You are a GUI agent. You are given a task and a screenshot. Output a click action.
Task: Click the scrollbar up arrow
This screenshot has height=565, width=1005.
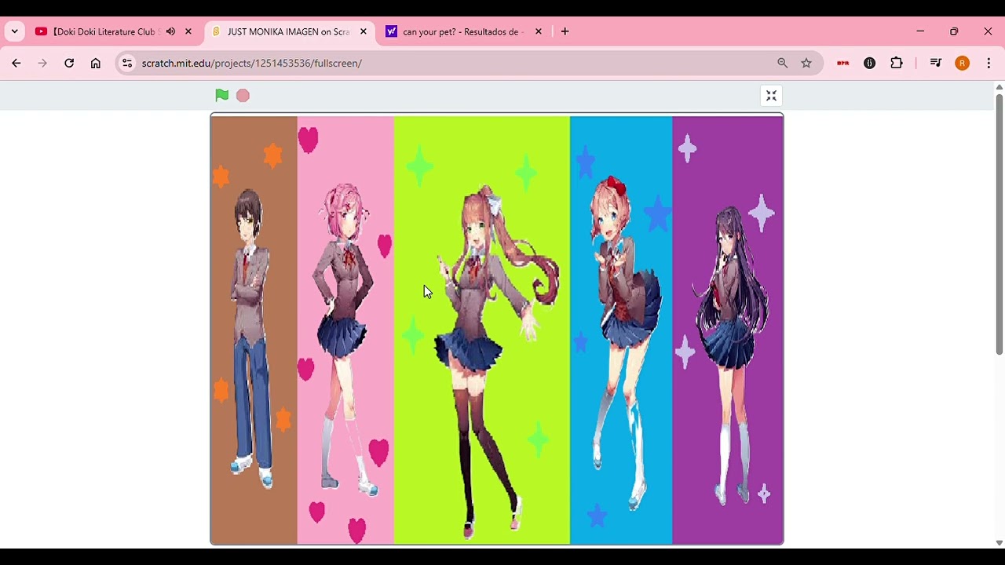(x=1000, y=87)
